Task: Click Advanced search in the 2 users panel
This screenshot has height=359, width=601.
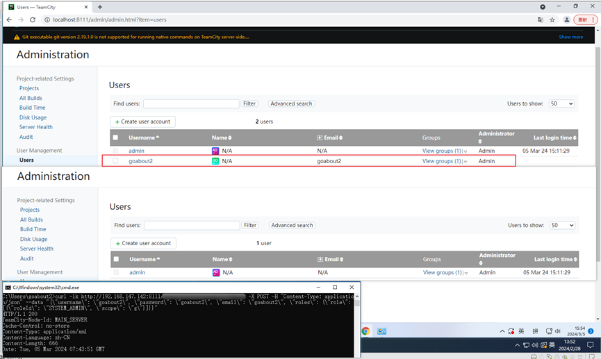Action: pyautogui.click(x=291, y=103)
